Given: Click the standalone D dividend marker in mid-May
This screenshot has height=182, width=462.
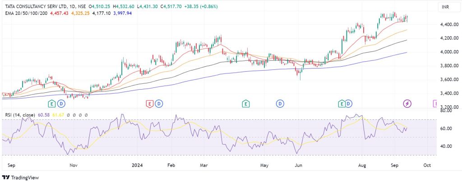Looking at the screenshot, I should click(x=280, y=104).
